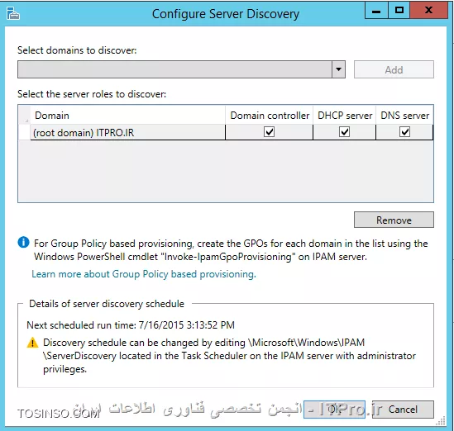The image size is (454, 431).
Task: Uncheck Domain controller for ITPRO.IR
Action: pyautogui.click(x=269, y=132)
